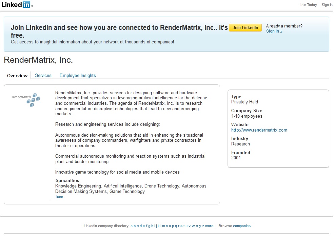
Task: Open company directory letter 'r'
Action: point(178,226)
